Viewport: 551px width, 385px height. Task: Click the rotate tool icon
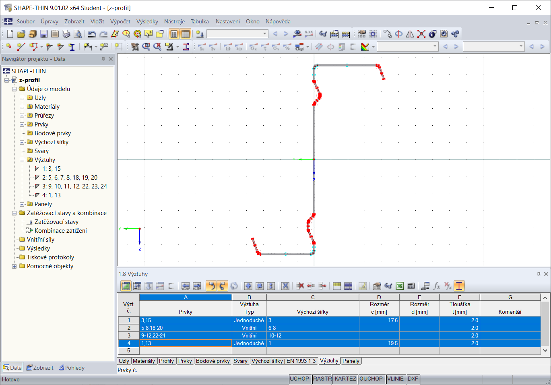click(x=398, y=34)
